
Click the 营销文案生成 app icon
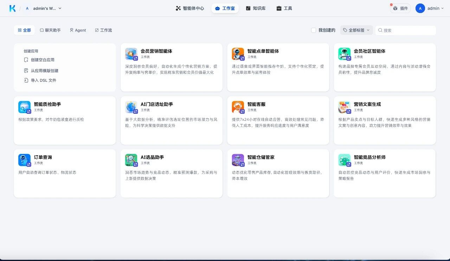coord(344,106)
